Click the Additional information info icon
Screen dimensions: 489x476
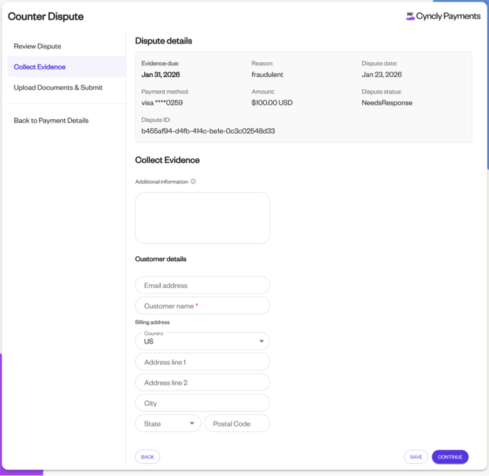pos(193,181)
